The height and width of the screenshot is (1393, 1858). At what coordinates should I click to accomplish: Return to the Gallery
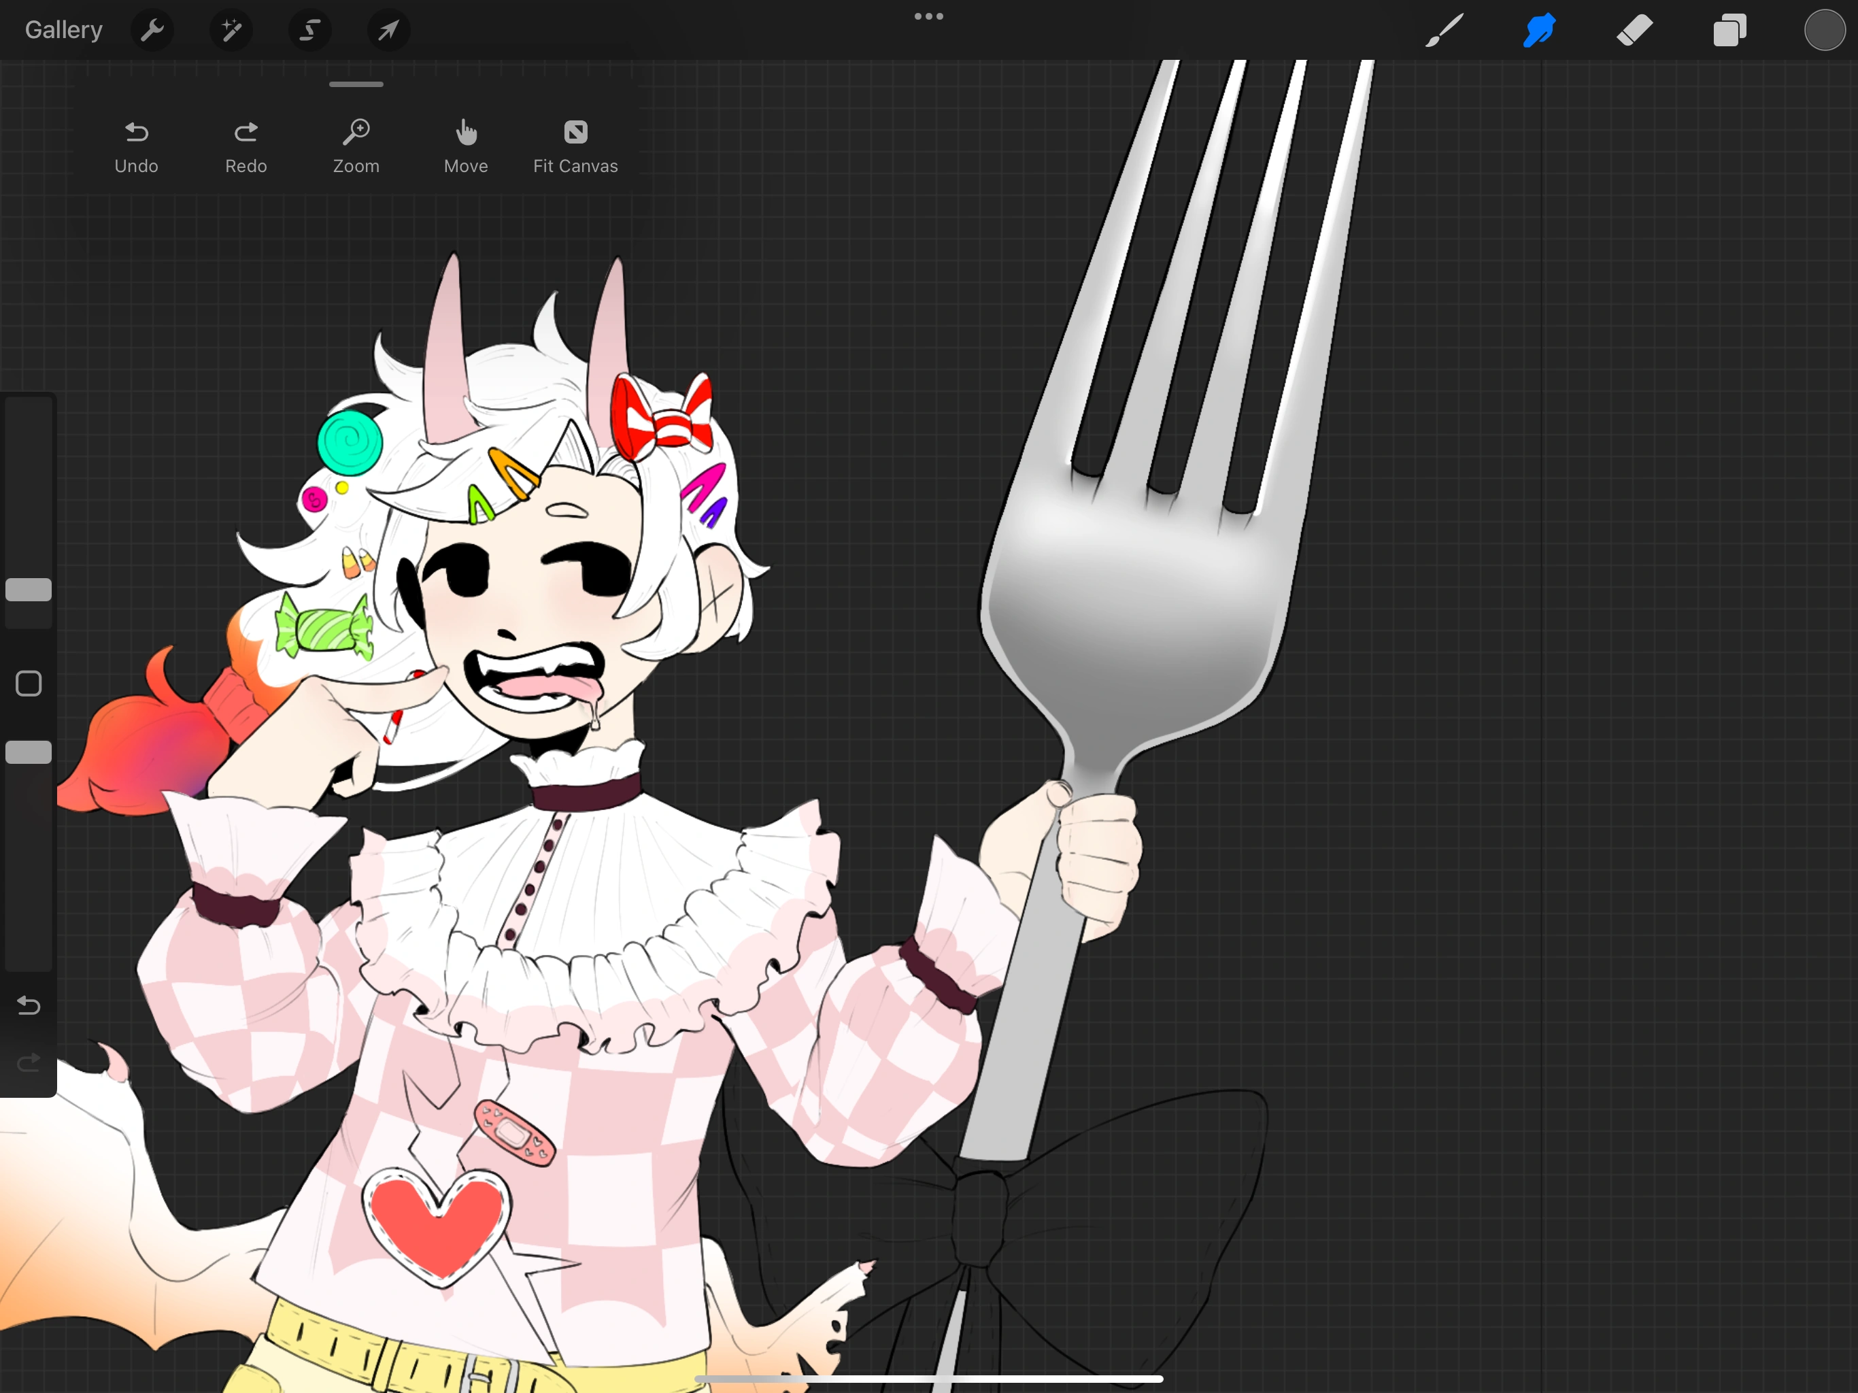click(x=63, y=29)
